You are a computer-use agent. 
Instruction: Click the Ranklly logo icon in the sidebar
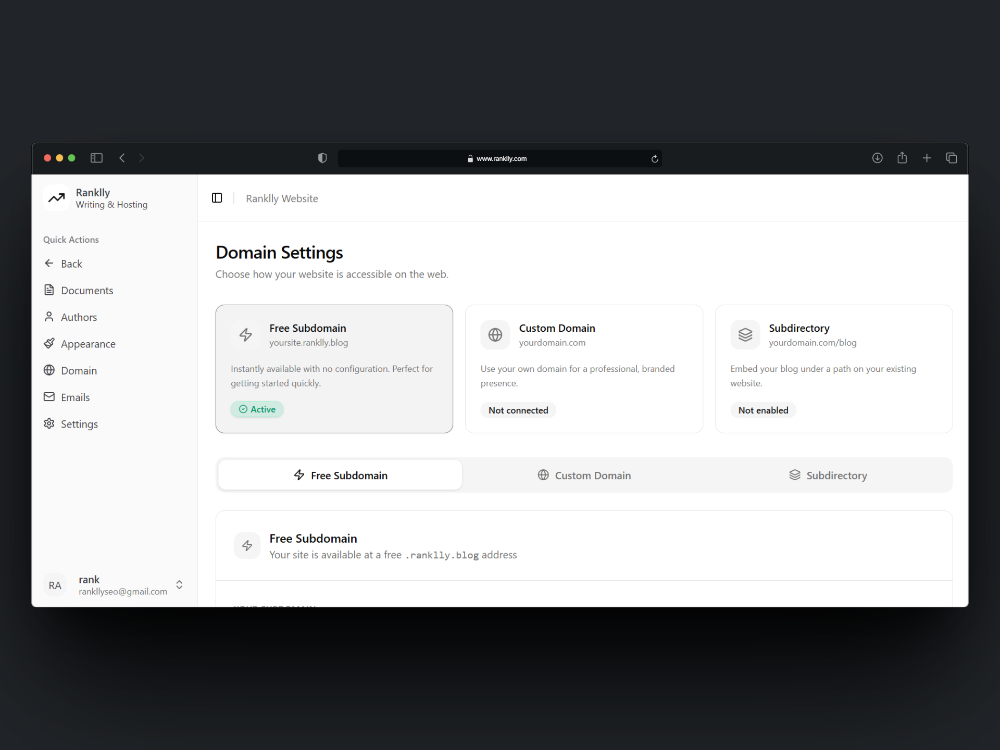(x=56, y=198)
